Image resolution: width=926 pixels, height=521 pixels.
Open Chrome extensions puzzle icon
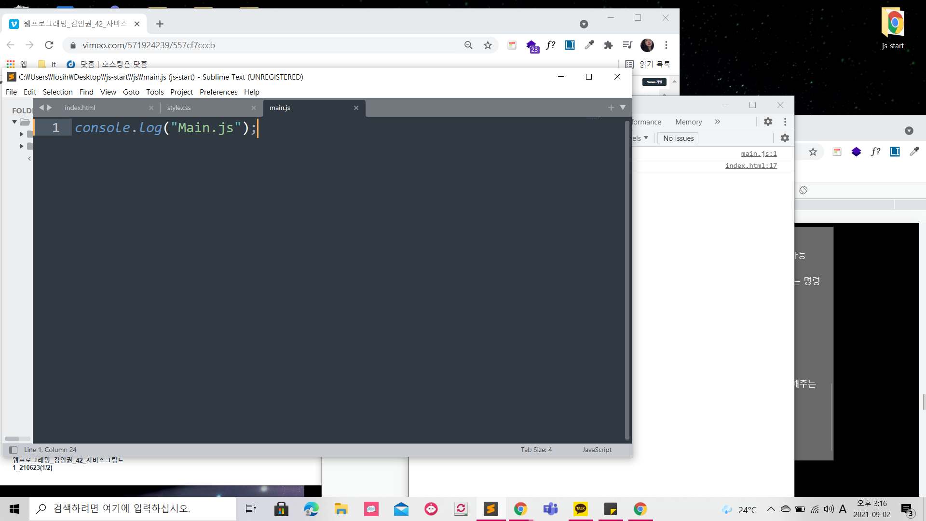tap(608, 45)
